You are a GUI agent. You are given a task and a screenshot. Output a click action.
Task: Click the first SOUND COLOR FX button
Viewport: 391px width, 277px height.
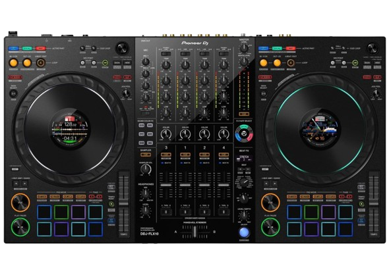coord(141,125)
